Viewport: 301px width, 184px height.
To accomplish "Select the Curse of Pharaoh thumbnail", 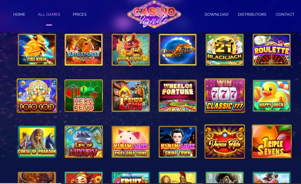I will 37,142.
